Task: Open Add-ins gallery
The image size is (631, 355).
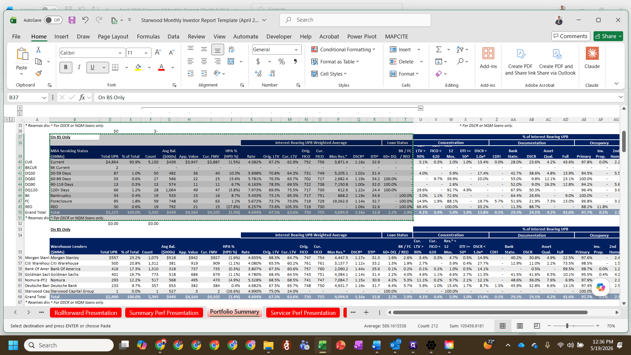Action: pyautogui.click(x=488, y=58)
